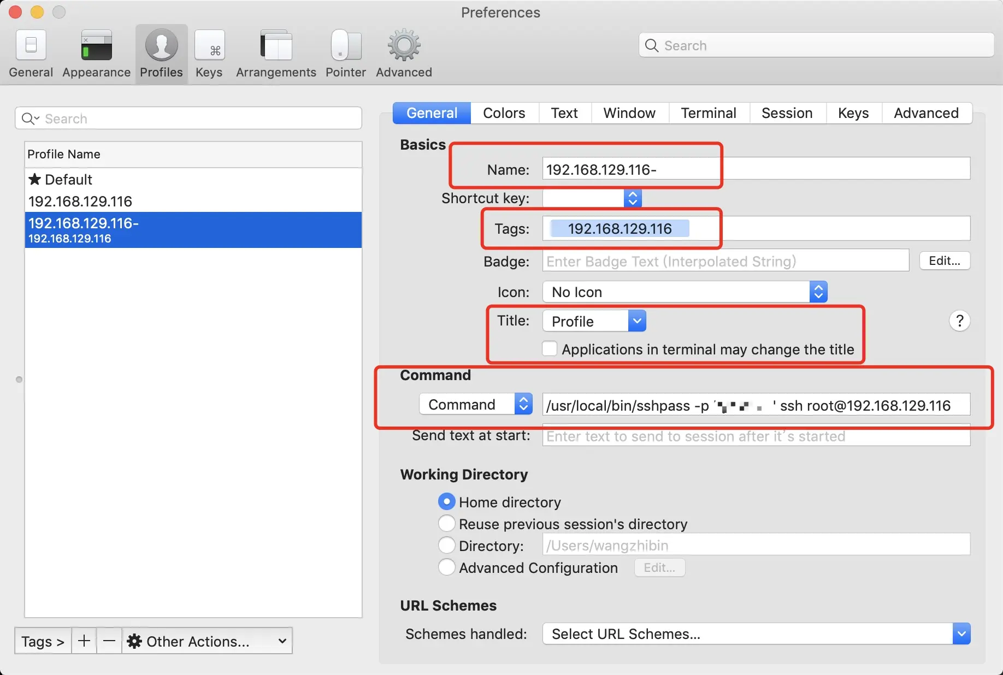Open the Command type dropdown
Viewport: 1003px width, 675px height.
tap(476, 404)
